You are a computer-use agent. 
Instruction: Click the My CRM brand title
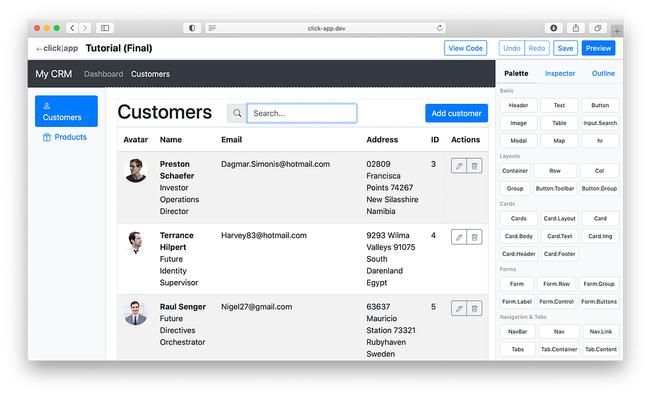[54, 74]
